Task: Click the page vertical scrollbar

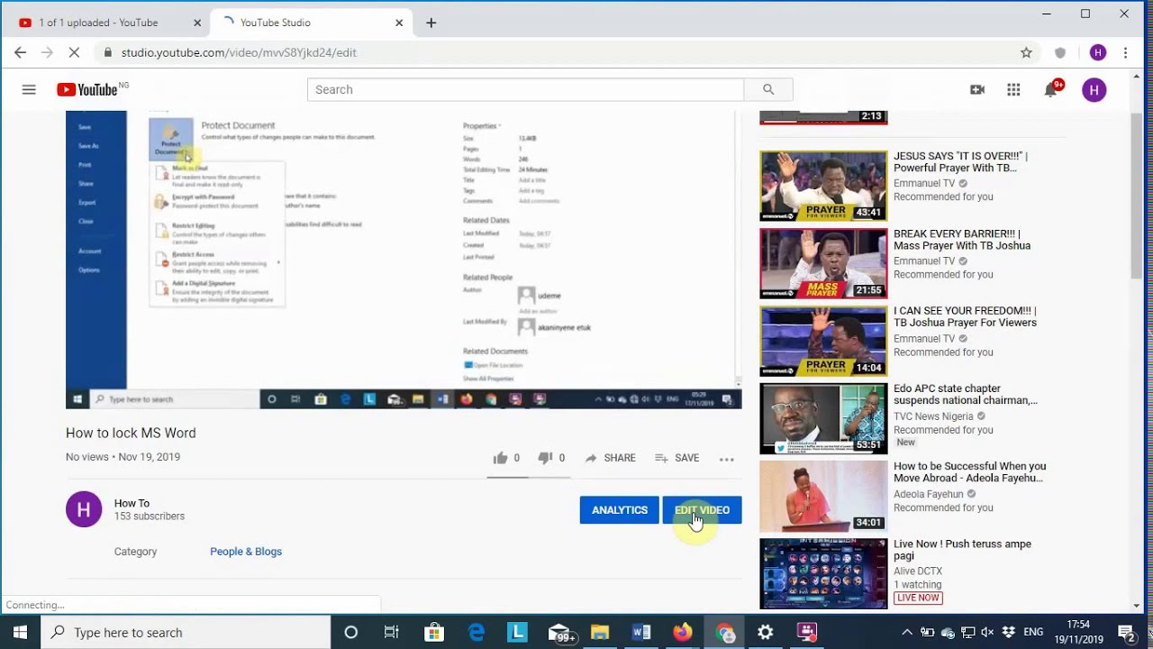Action: pyautogui.click(x=1137, y=197)
